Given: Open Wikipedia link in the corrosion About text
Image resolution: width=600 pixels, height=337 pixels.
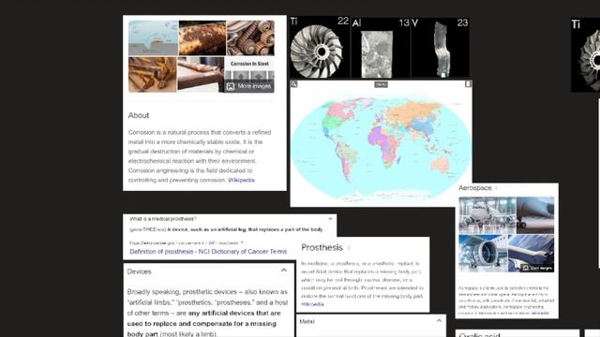Looking at the screenshot, I should (241, 180).
